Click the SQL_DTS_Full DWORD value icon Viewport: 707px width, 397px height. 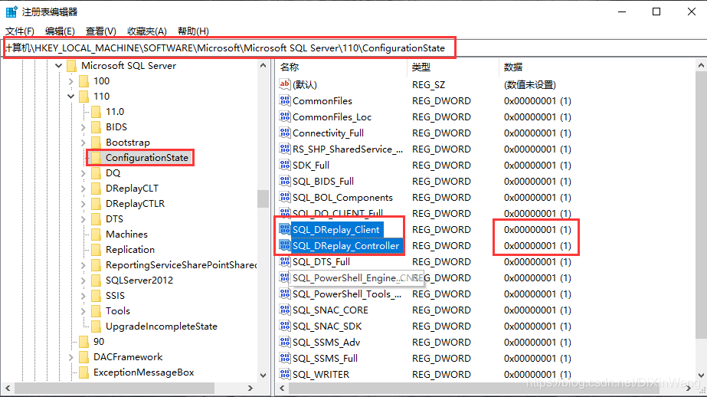tap(284, 261)
